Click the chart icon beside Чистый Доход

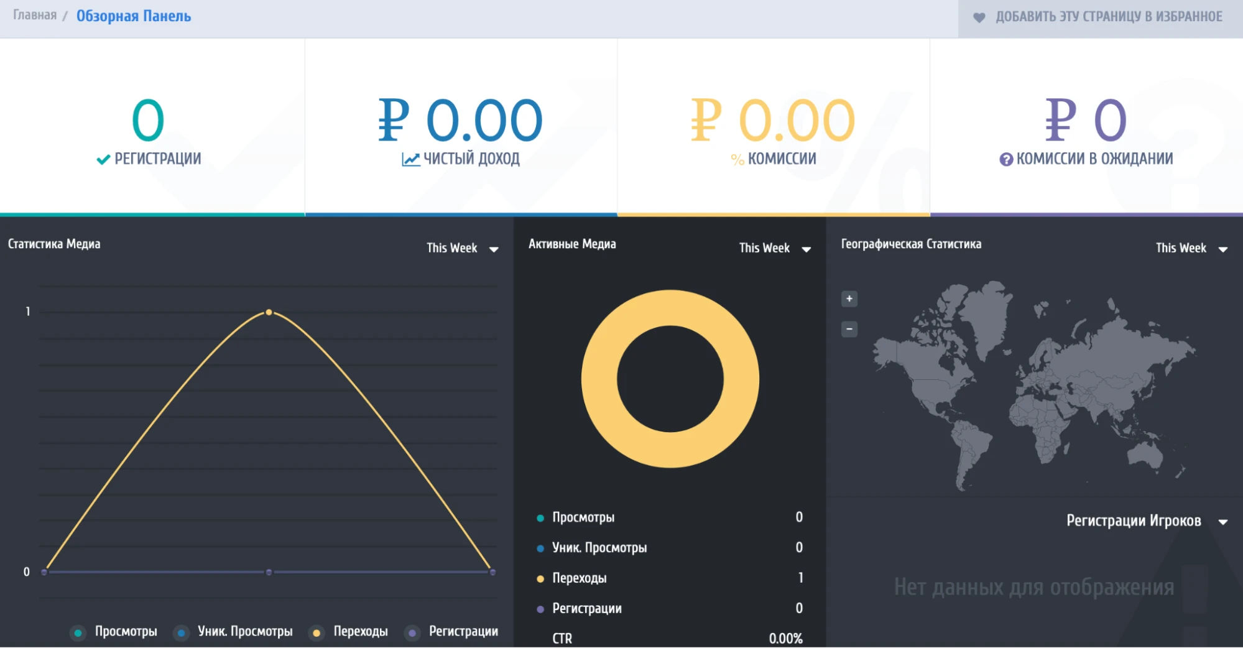pyautogui.click(x=410, y=160)
